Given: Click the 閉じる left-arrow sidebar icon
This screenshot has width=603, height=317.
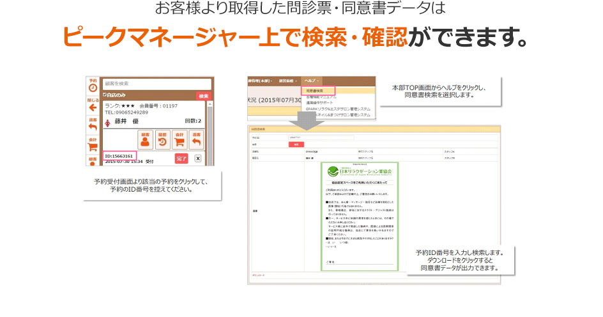Looking at the screenshot, I should click(93, 108).
